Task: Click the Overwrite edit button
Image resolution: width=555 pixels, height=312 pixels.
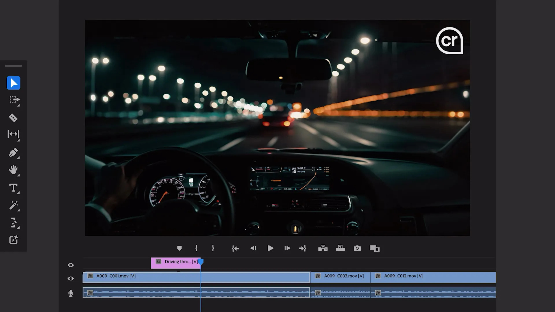Action: click(340, 248)
